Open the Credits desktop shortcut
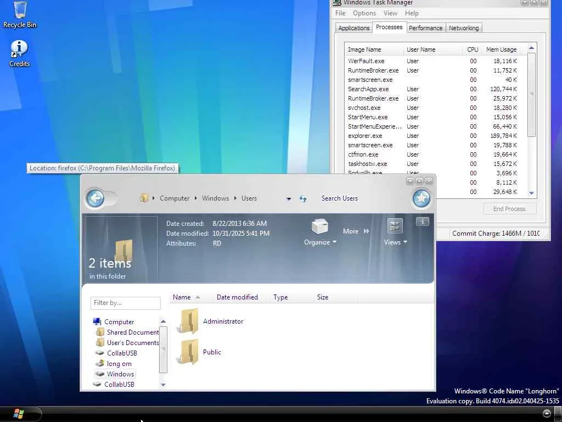 [x=19, y=53]
